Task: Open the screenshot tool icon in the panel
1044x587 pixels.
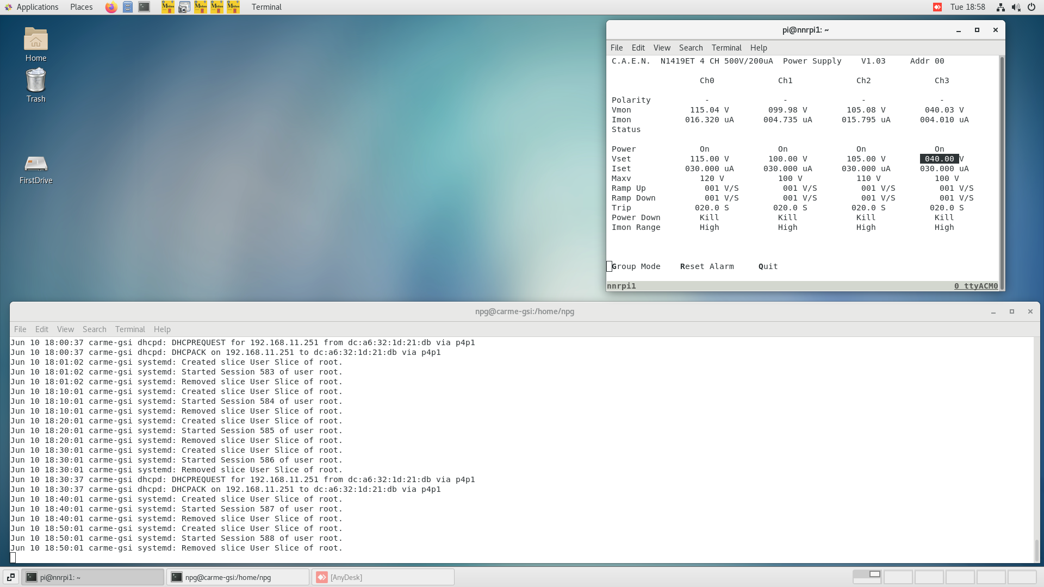Action: [x=184, y=7]
